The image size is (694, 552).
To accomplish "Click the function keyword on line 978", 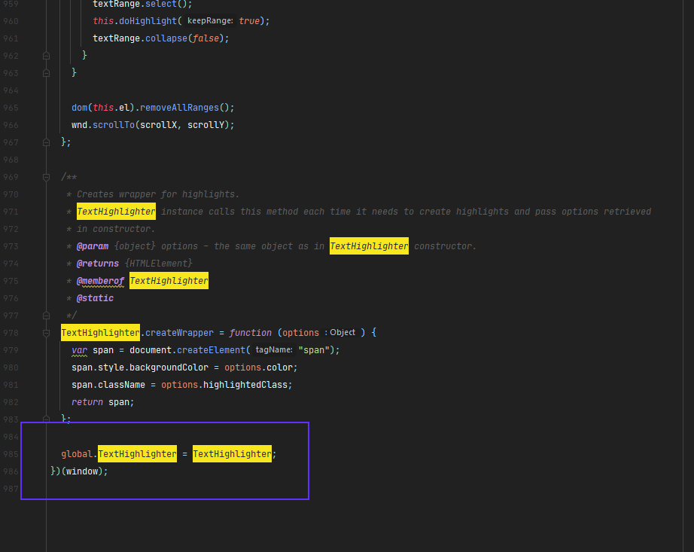I will point(251,333).
